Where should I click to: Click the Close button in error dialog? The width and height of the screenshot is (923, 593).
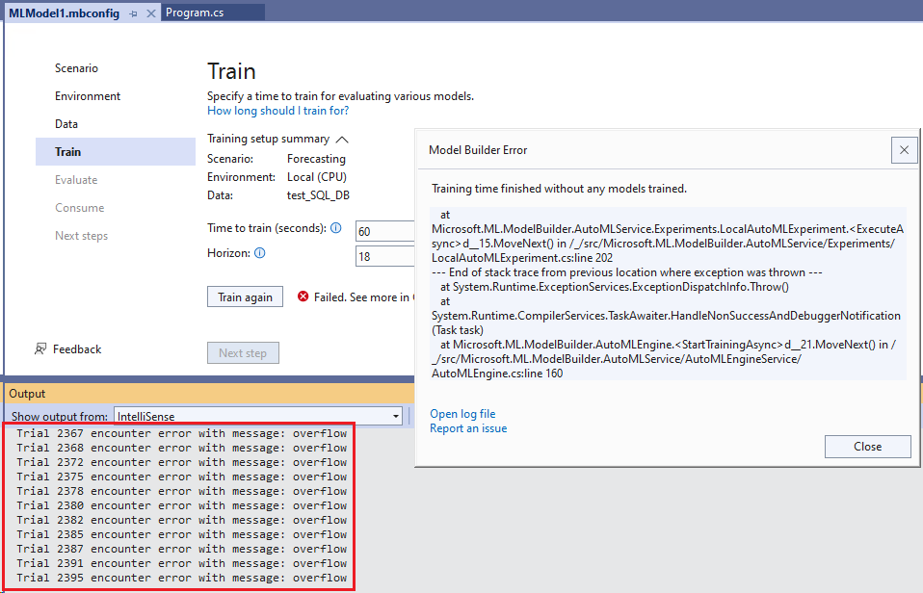[868, 447]
